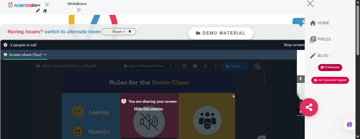Open the PlanetSpark logo home
Screen dimensions: 360x139
tap(22, 5)
